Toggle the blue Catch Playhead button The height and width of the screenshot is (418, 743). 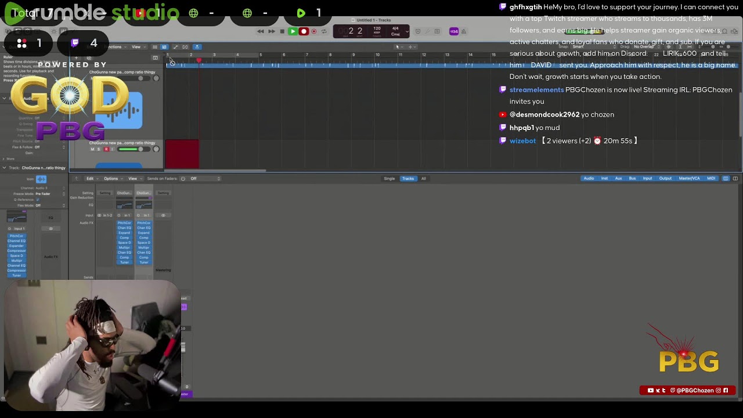click(x=197, y=47)
